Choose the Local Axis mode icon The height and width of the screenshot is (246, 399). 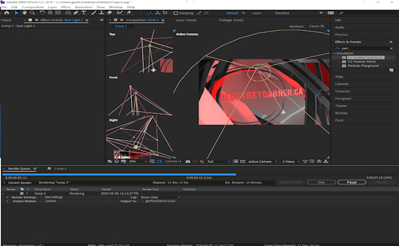(x=151, y=13)
